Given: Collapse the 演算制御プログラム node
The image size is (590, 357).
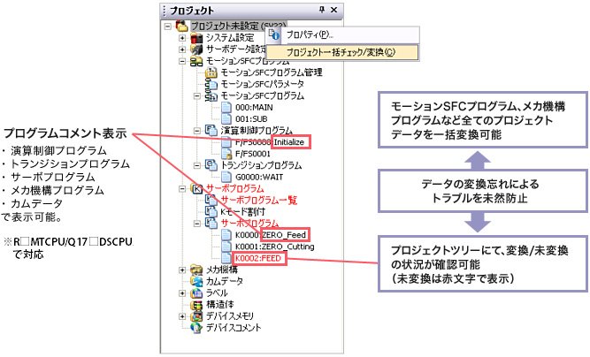Looking at the screenshot, I should tap(195, 130).
